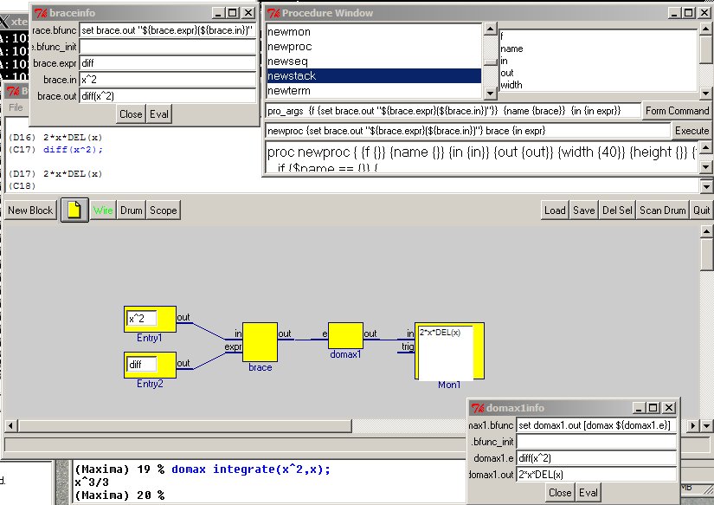Select the Entry1 block
Viewport: 714px width, 505px height.
[x=150, y=319]
